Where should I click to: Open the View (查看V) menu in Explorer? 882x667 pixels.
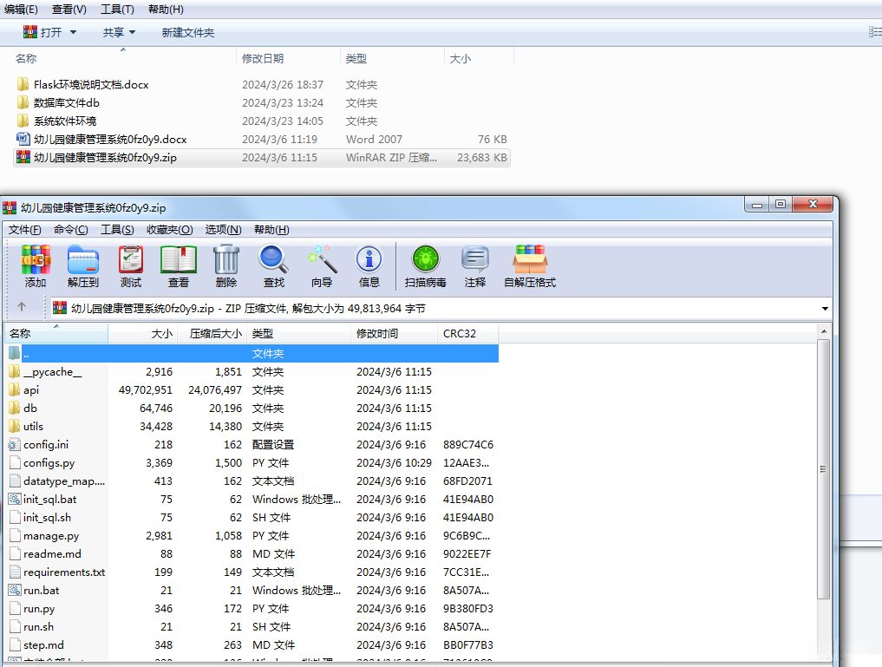(x=69, y=10)
